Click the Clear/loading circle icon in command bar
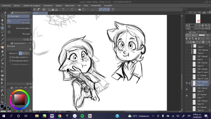 (x=72, y=9)
